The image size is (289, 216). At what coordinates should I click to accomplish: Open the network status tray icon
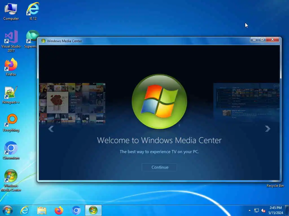pyautogui.click(x=256, y=210)
